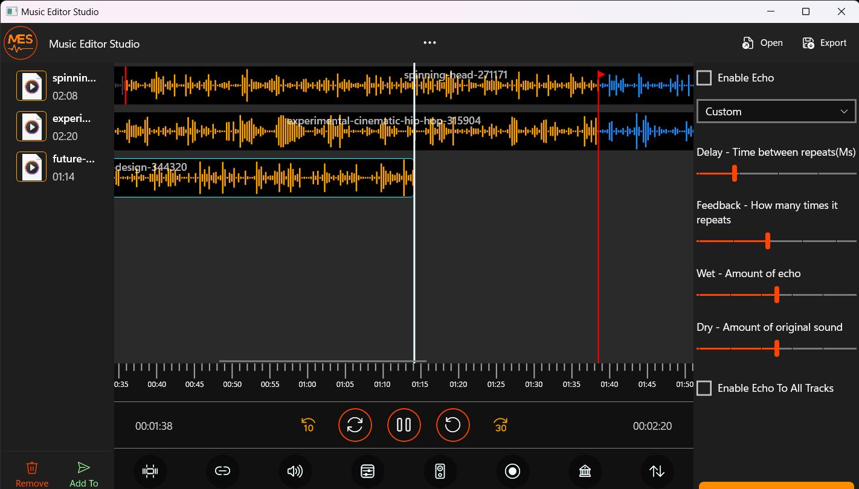Open the volume speaker icon
Image resolution: width=859 pixels, height=489 pixels.
point(295,471)
